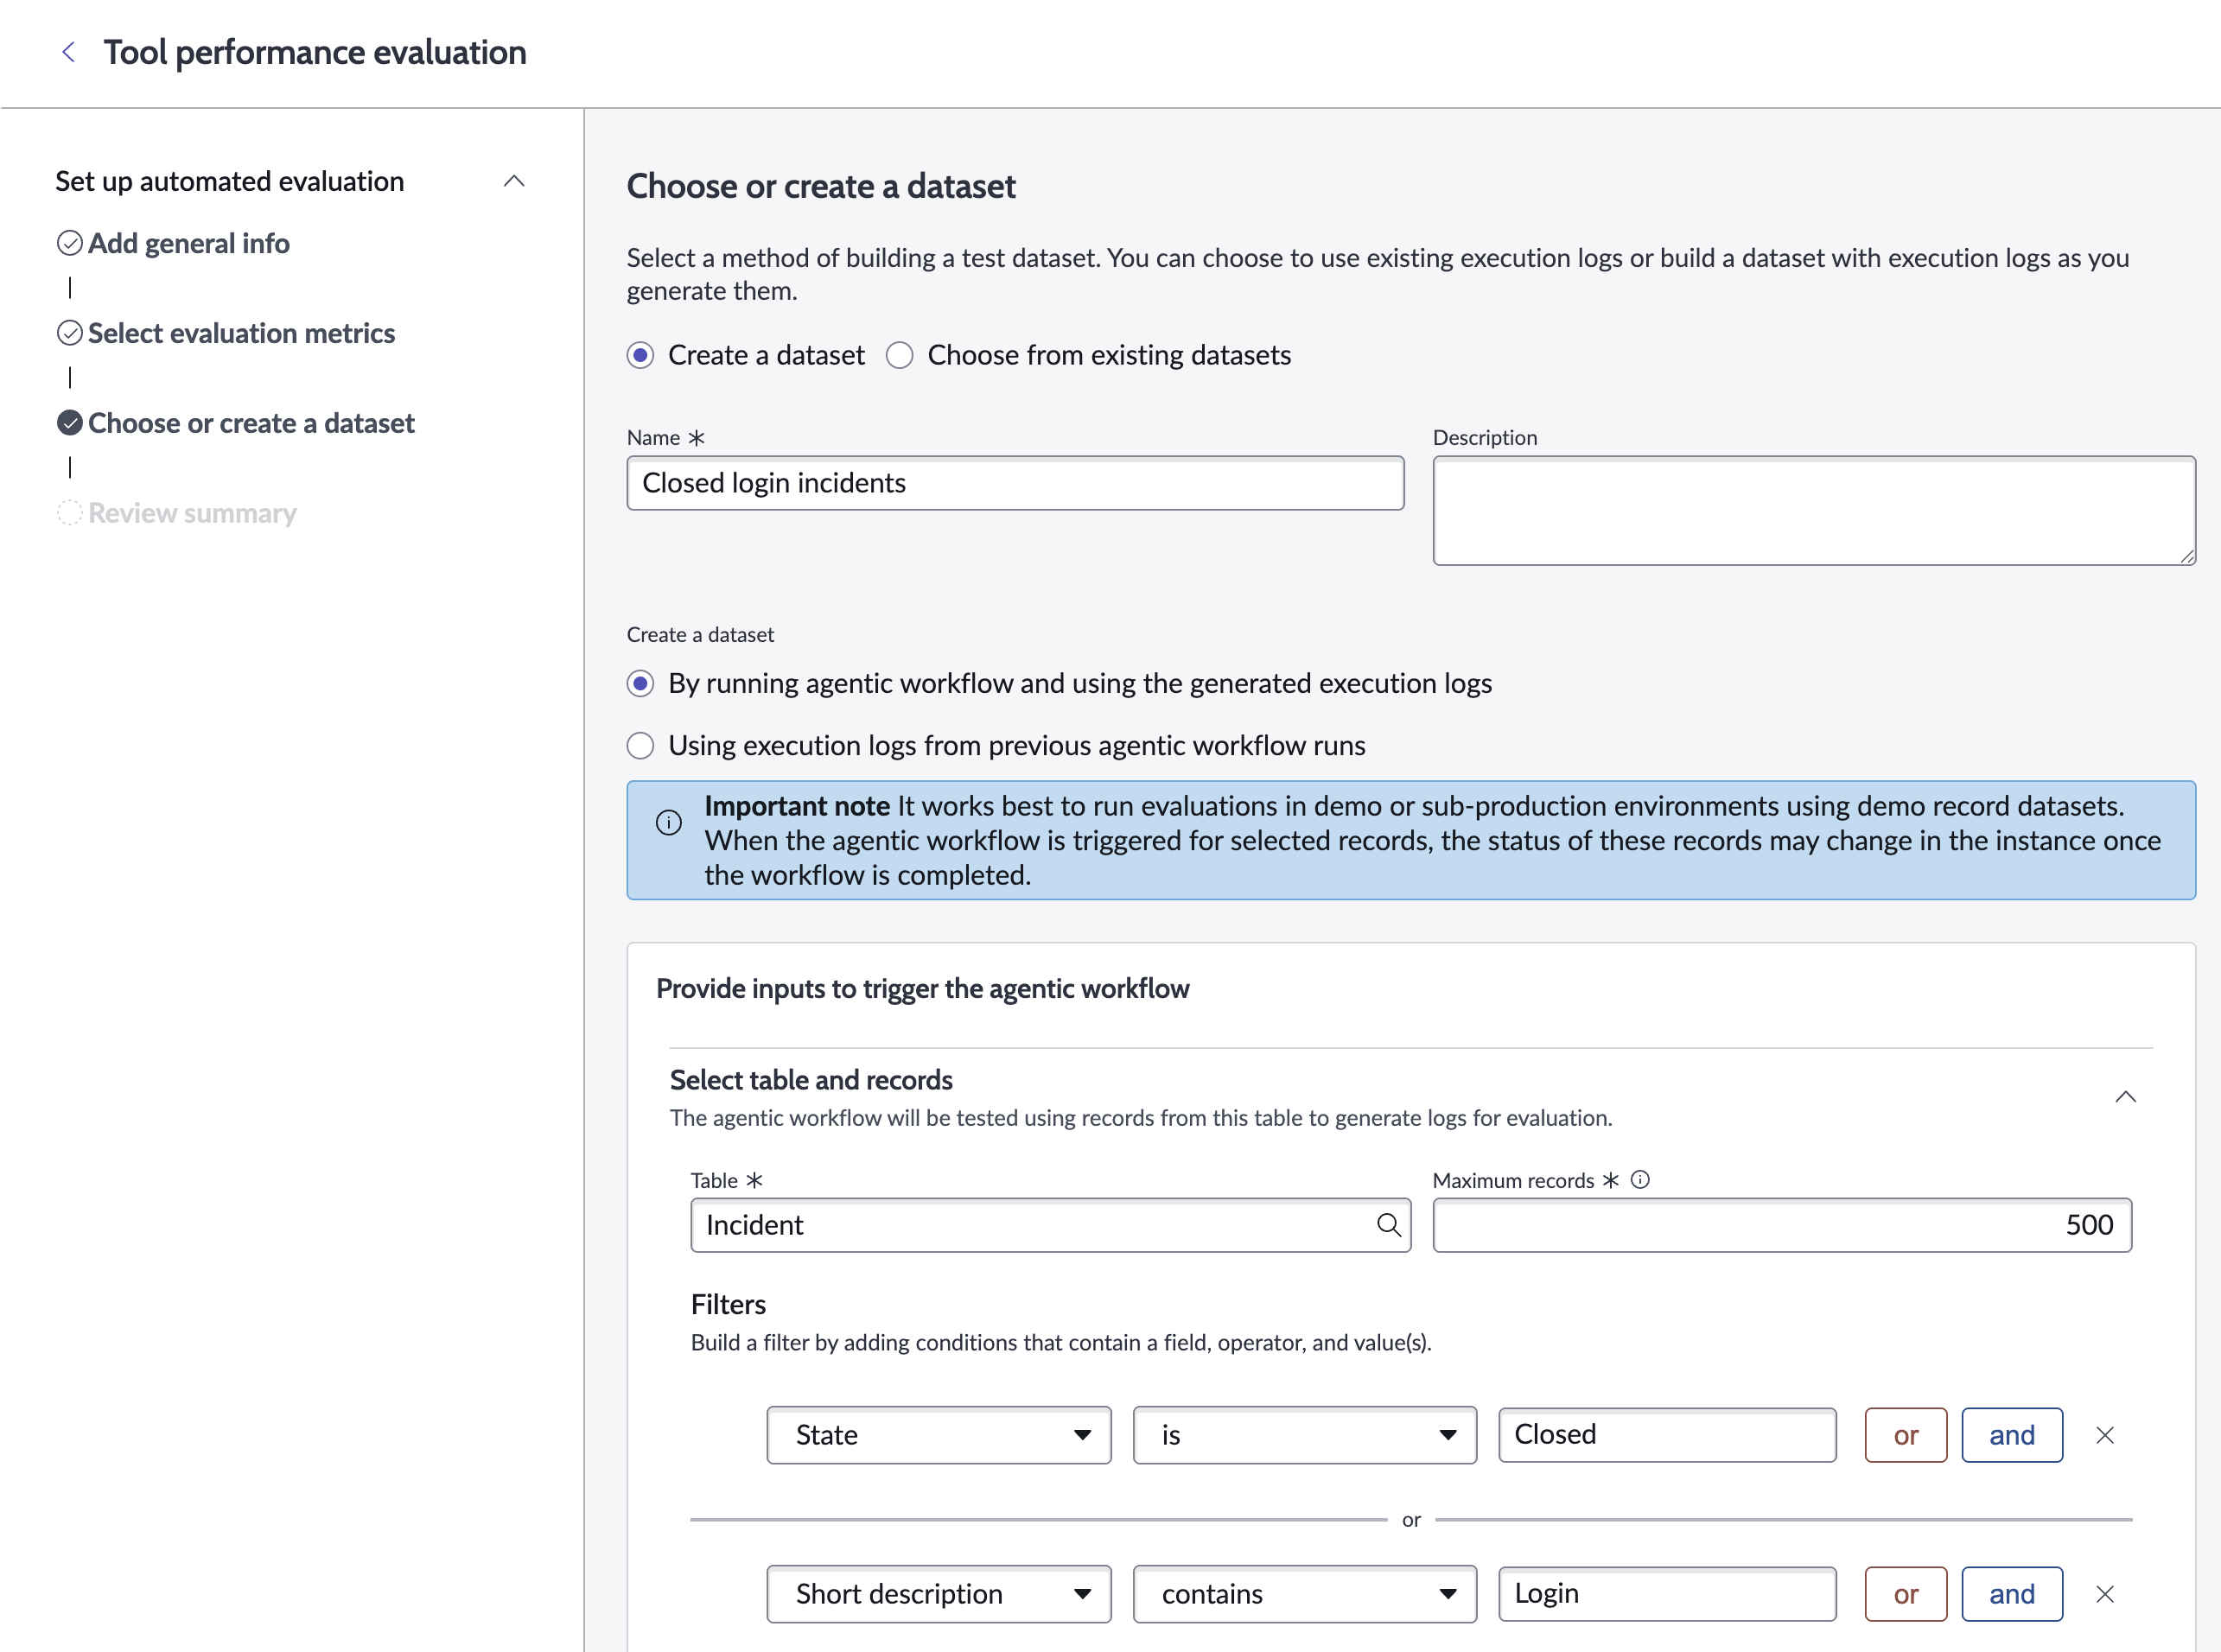The width and height of the screenshot is (2221, 1652).
Task: Collapse the Select table and records section
Action: click(2125, 1097)
